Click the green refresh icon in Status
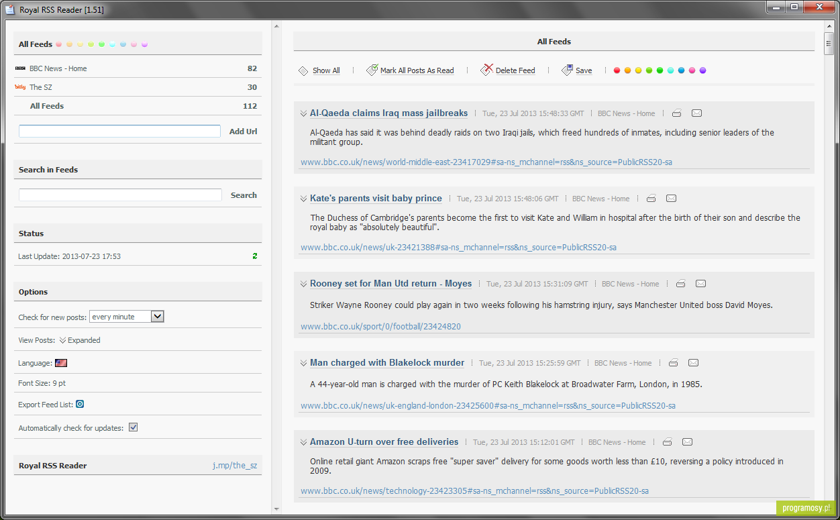This screenshot has height=520, width=840. click(x=255, y=256)
